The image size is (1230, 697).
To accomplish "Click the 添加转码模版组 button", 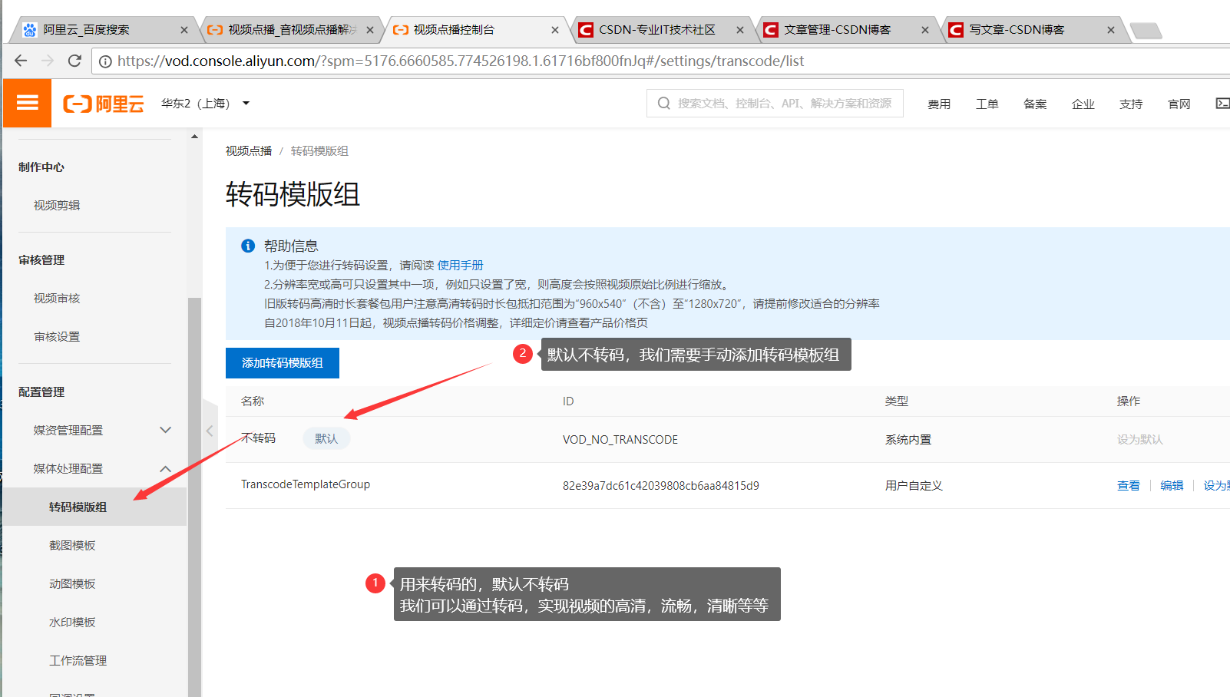I will click(x=282, y=362).
